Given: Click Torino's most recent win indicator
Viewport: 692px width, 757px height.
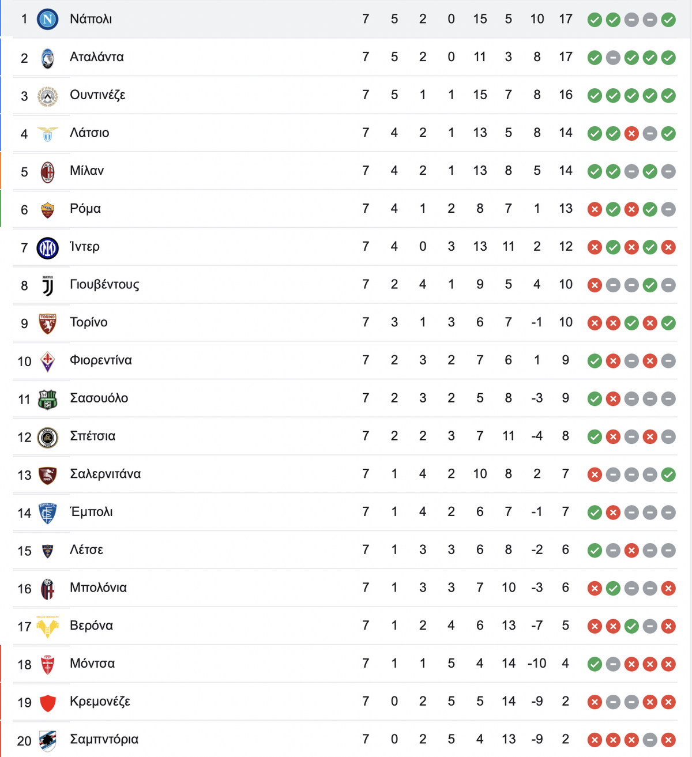Looking at the screenshot, I should point(668,323).
